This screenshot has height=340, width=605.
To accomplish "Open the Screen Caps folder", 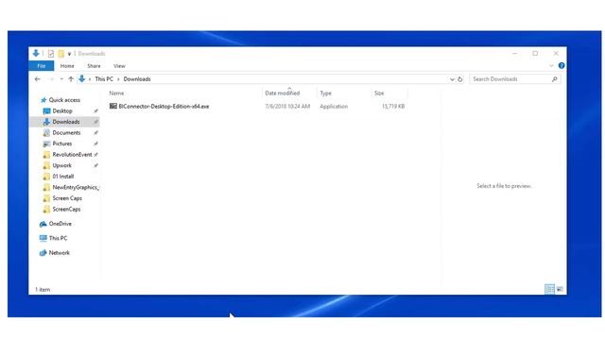I will (x=67, y=198).
